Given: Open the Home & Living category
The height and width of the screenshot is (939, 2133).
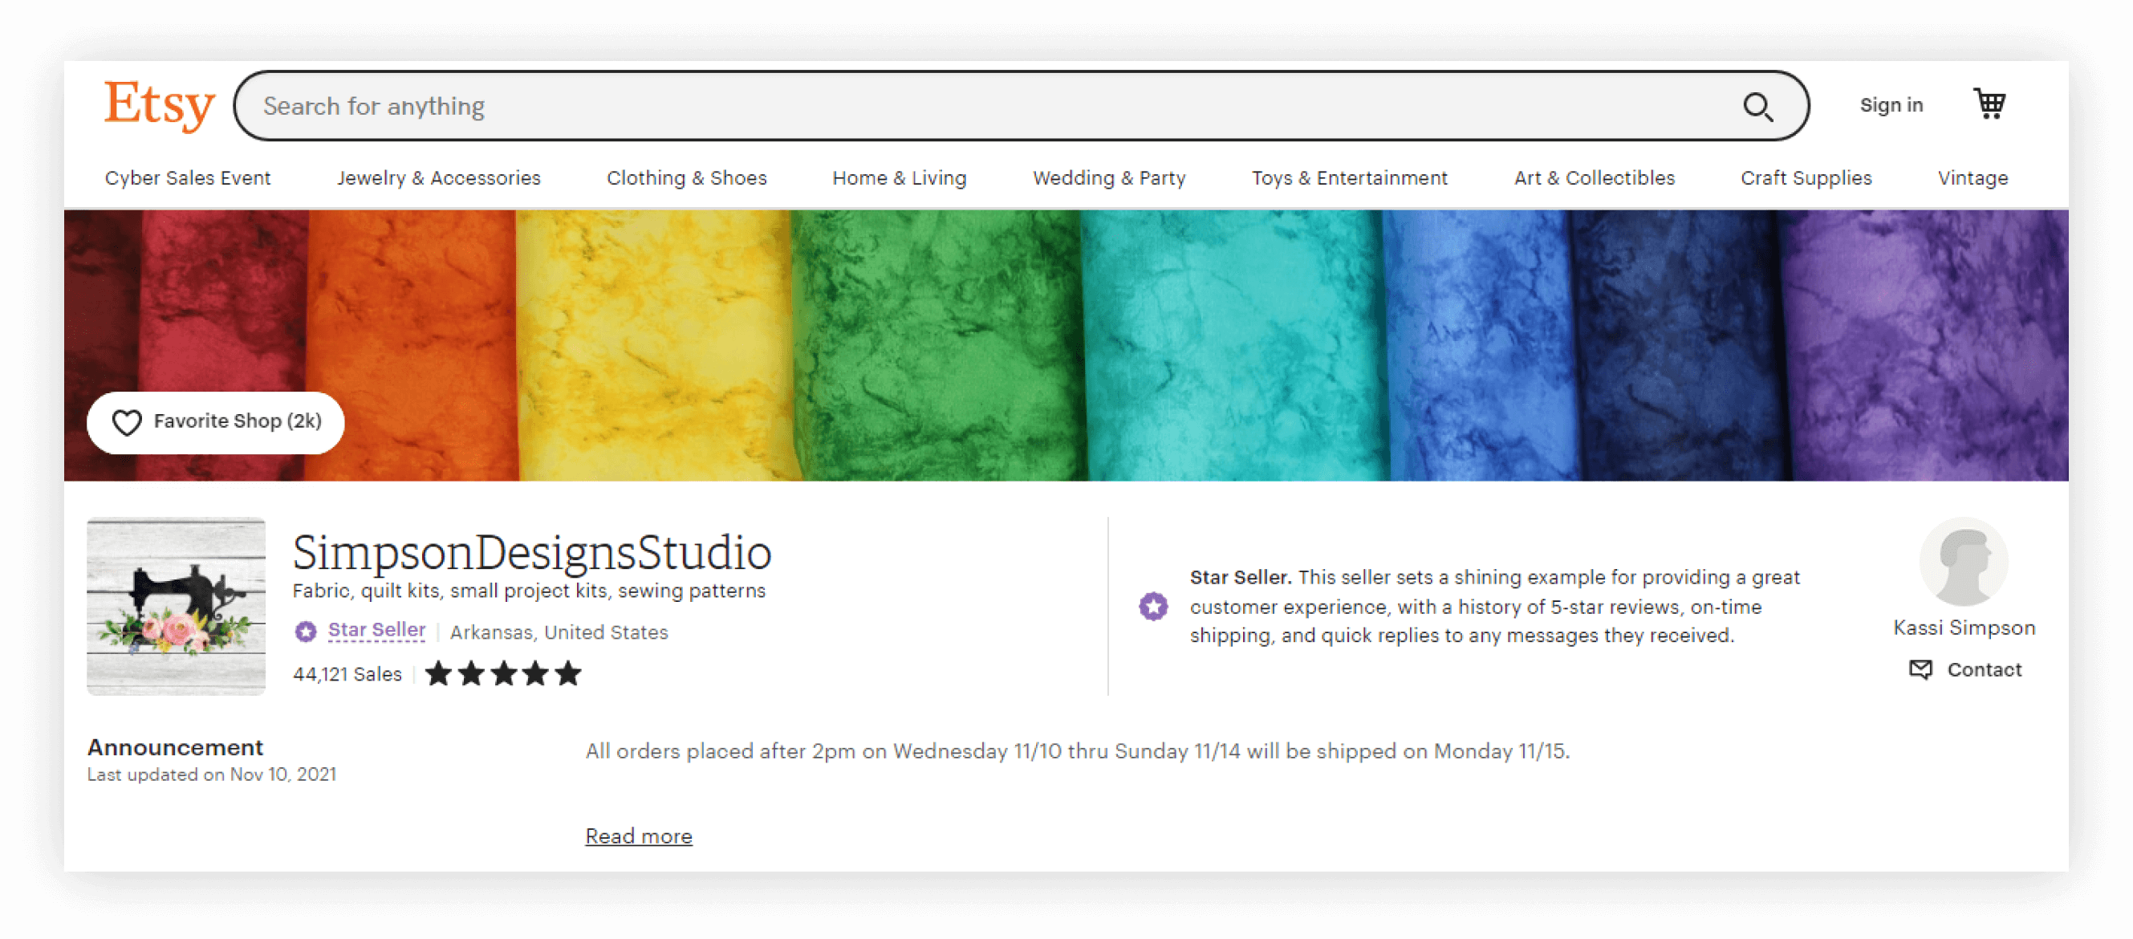Looking at the screenshot, I should pyautogui.click(x=899, y=177).
